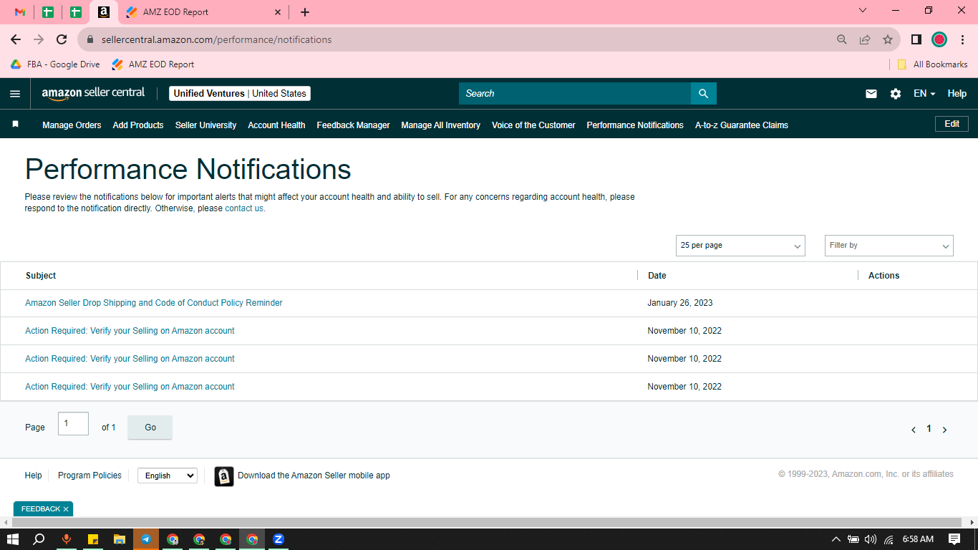Open the mail messages icon

pos(871,94)
